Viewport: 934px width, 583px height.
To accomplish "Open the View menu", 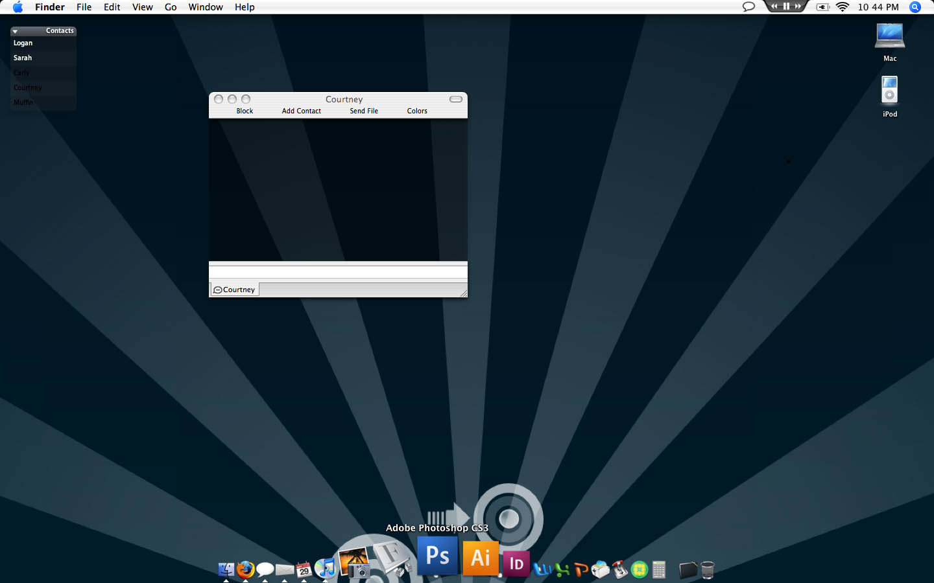I will click(143, 7).
